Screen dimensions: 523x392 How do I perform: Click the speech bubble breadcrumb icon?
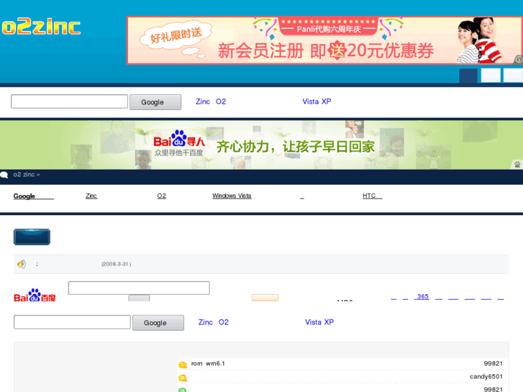(4, 175)
